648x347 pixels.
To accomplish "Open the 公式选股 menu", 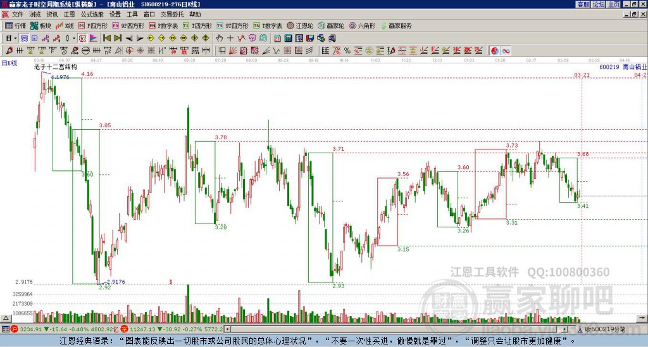I will pos(92,15).
